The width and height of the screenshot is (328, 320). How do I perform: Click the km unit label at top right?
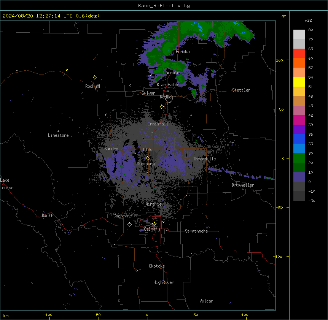click(283, 16)
